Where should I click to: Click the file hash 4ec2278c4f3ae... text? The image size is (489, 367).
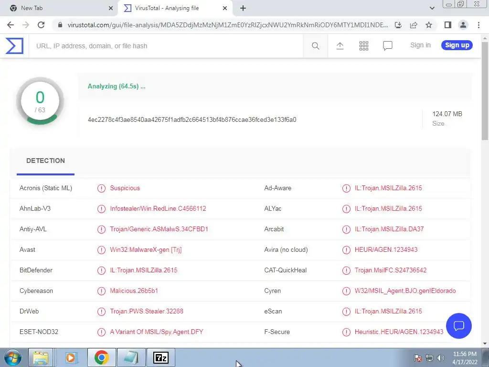click(192, 120)
